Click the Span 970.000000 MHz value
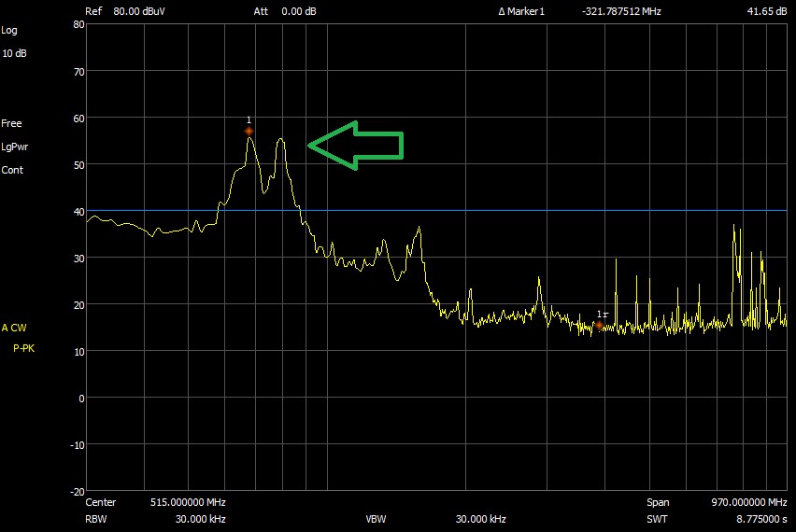This screenshot has height=532, width=796. [x=748, y=502]
